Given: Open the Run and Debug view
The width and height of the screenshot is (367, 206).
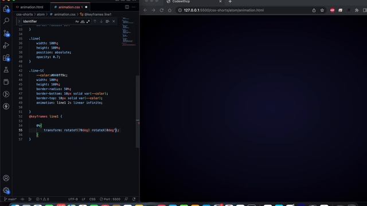Looking at the screenshot, I should pyautogui.click(x=6, y=45).
